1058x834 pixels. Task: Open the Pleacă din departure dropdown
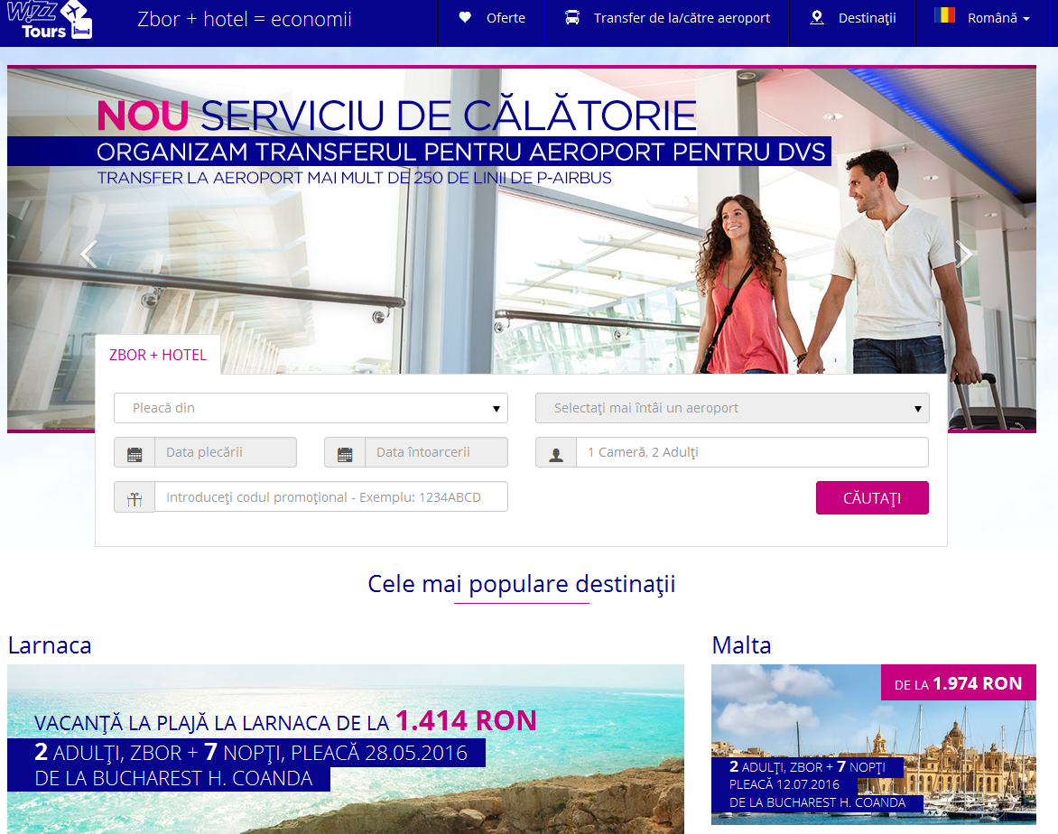[311, 408]
